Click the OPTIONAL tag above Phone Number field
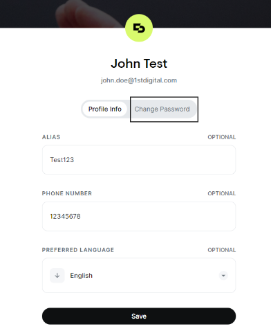Screen dimensions: 271x329 click(x=222, y=193)
